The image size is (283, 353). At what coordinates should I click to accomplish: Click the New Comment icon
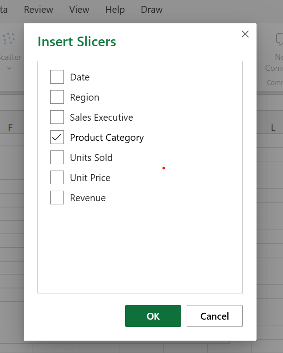point(278,40)
